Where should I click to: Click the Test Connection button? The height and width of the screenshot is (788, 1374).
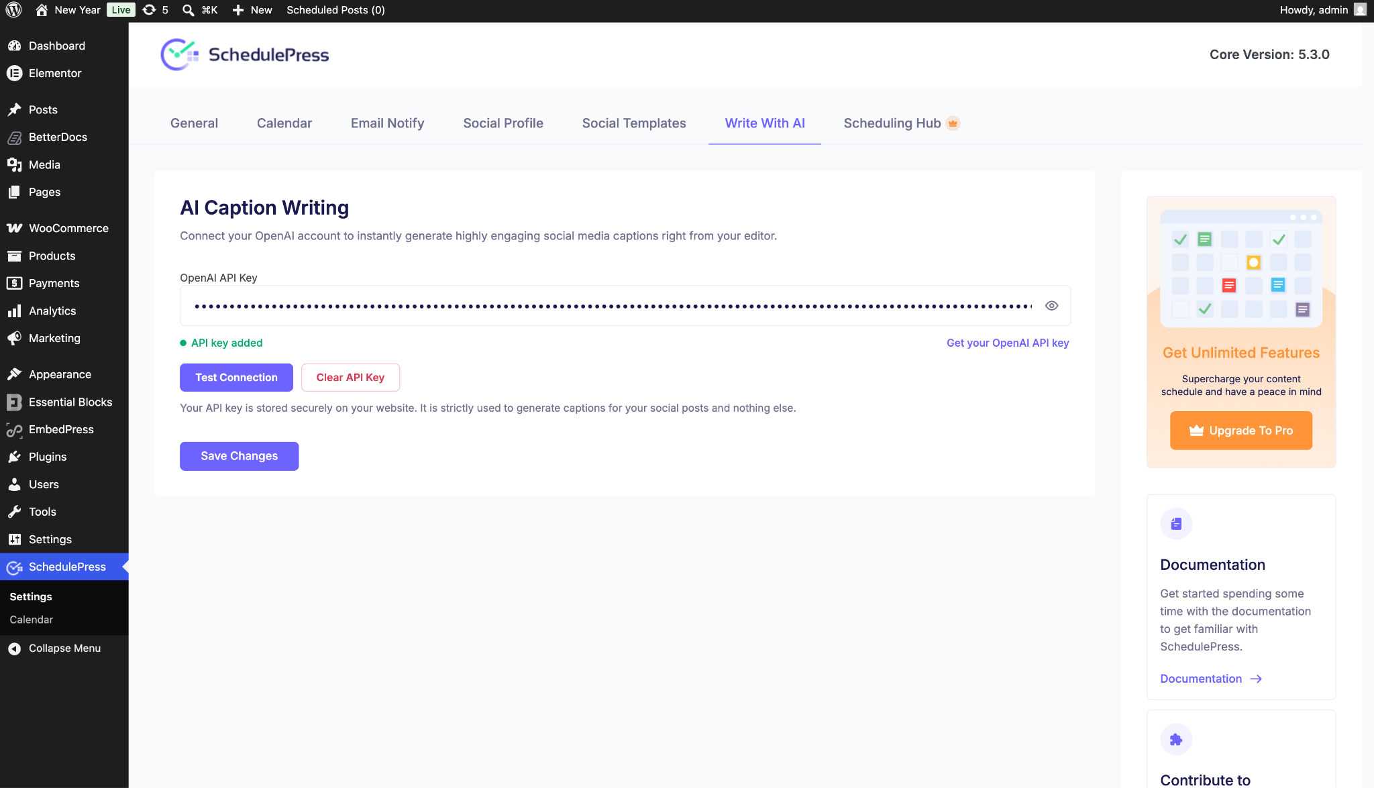coord(236,378)
